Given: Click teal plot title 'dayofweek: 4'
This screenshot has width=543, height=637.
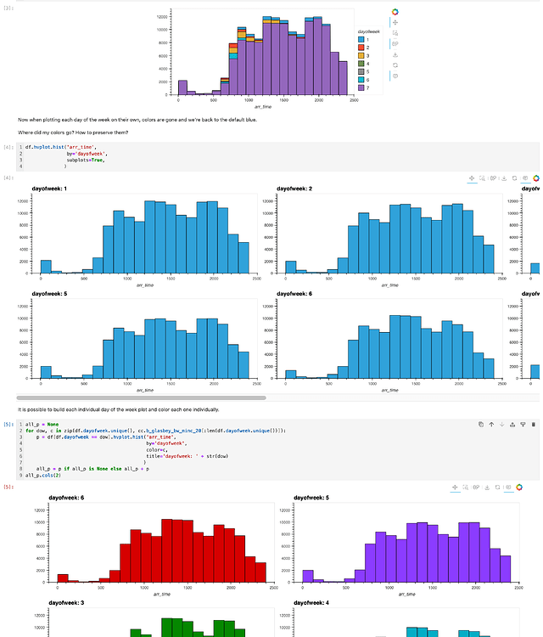Looking at the screenshot, I should pyautogui.click(x=311, y=603).
